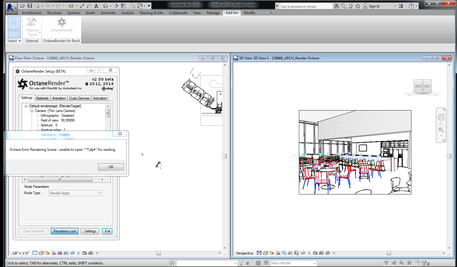Switch to the Materials tab
457x267 pixels.
point(42,98)
